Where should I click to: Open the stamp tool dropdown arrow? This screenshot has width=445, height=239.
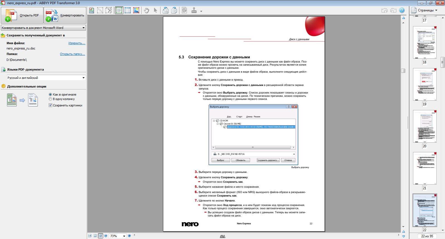point(201,11)
